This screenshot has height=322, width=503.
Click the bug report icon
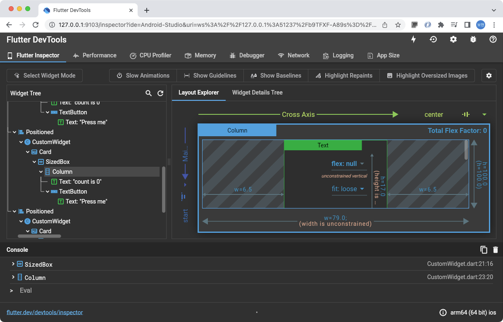[473, 39]
